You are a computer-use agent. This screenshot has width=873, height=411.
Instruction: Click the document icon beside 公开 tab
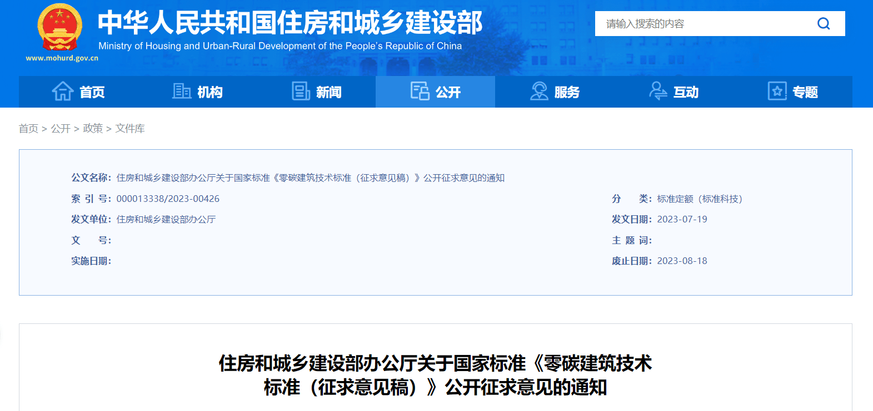(420, 92)
